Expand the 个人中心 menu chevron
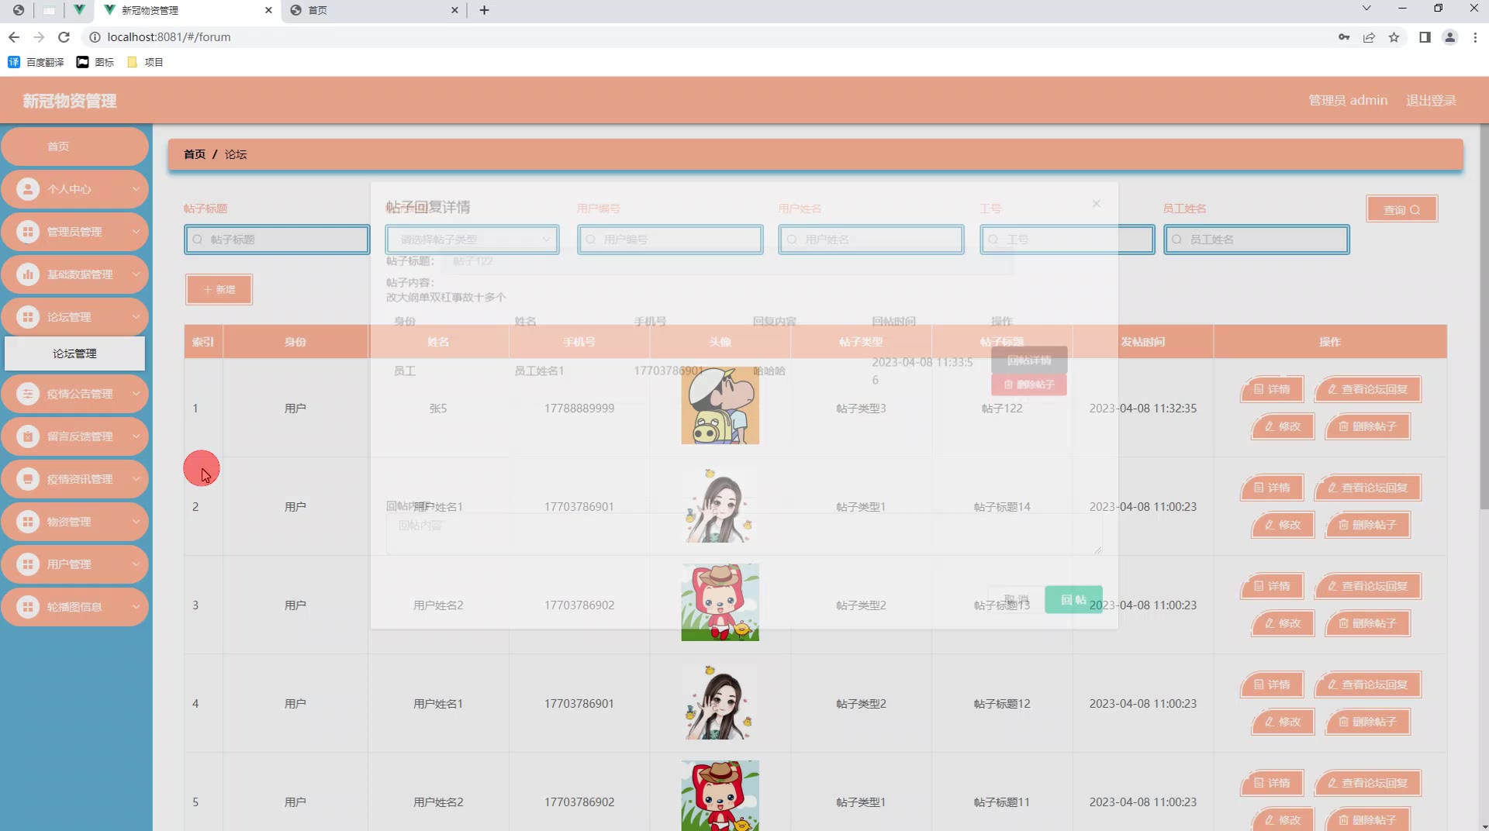Screen dimensions: 1489x831 [136, 189]
